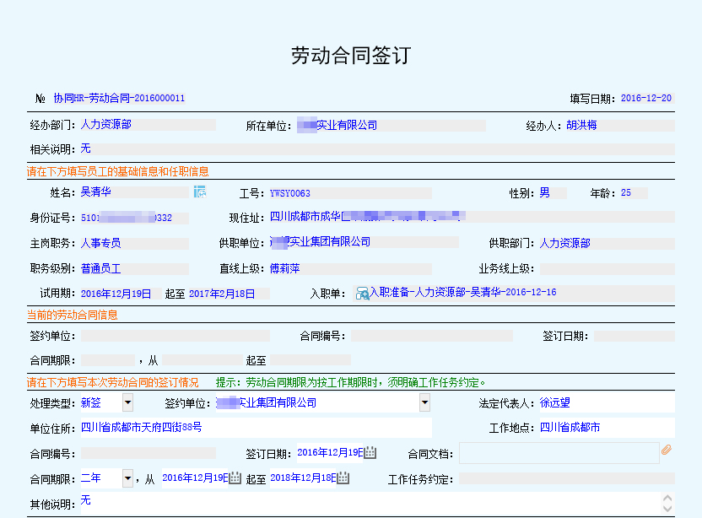The height and width of the screenshot is (518, 702).
Task: Click the 经办人 name 胡洪梅
Action: pos(581,125)
